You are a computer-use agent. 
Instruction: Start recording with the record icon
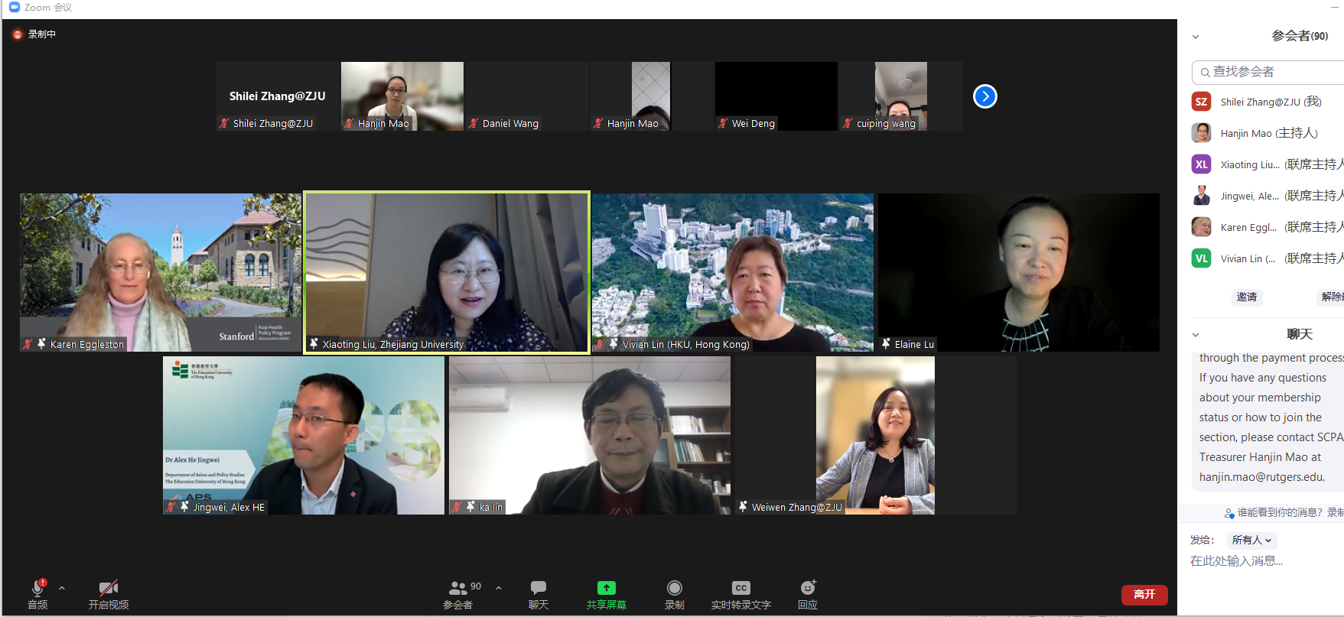tap(675, 587)
